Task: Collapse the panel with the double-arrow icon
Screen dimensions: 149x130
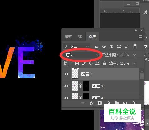Action: tap(136, 30)
